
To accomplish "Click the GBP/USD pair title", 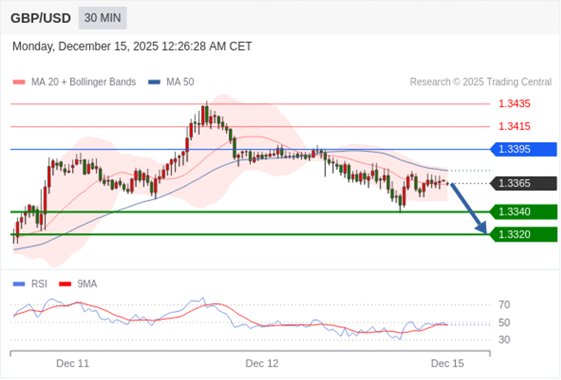I will coord(40,18).
